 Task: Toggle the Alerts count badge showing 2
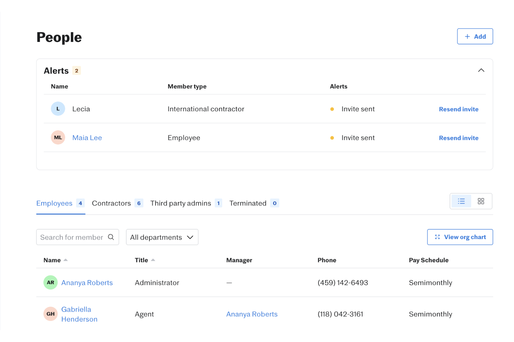tap(77, 70)
